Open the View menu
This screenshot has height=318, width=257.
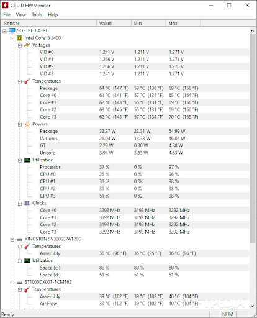click(21, 15)
